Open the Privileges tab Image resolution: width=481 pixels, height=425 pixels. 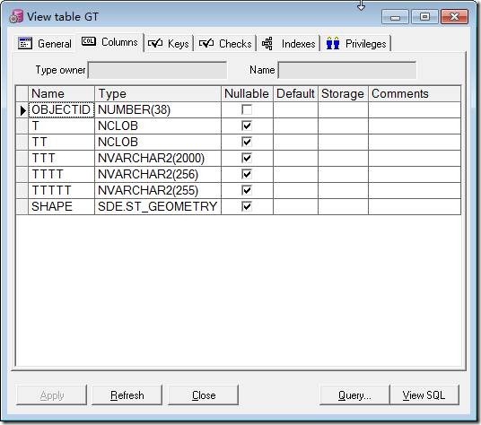pyautogui.click(x=356, y=44)
